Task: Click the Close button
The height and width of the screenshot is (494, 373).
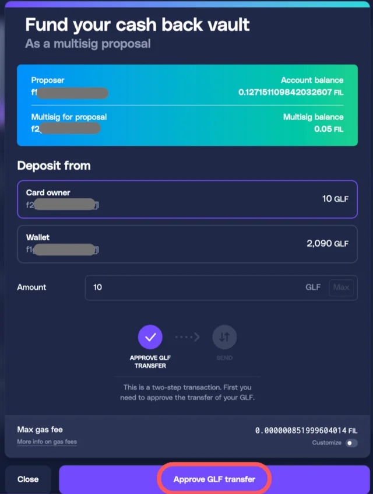Action: click(x=28, y=479)
